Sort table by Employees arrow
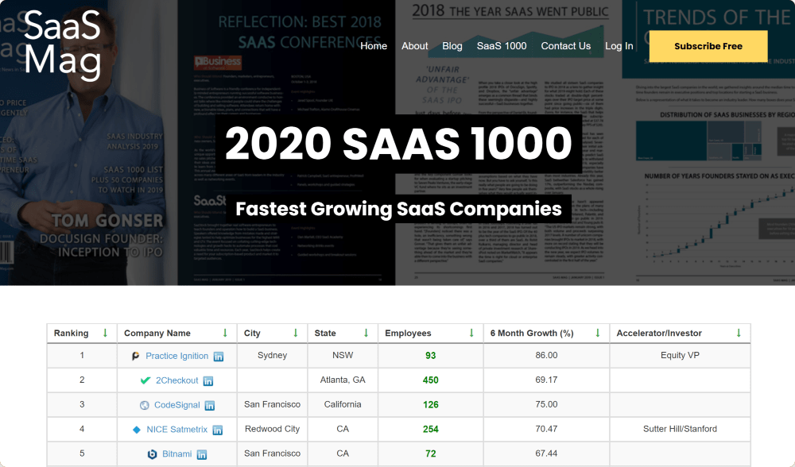 click(x=471, y=333)
